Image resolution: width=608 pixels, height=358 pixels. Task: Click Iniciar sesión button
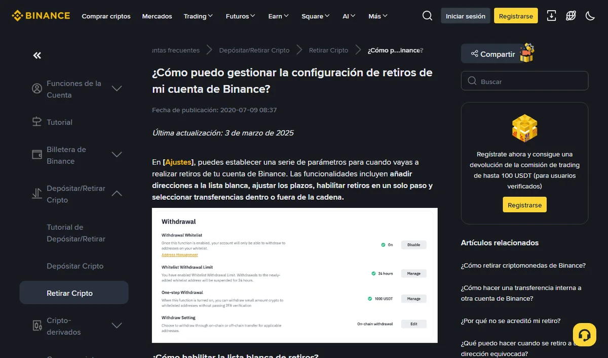[x=466, y=16]
